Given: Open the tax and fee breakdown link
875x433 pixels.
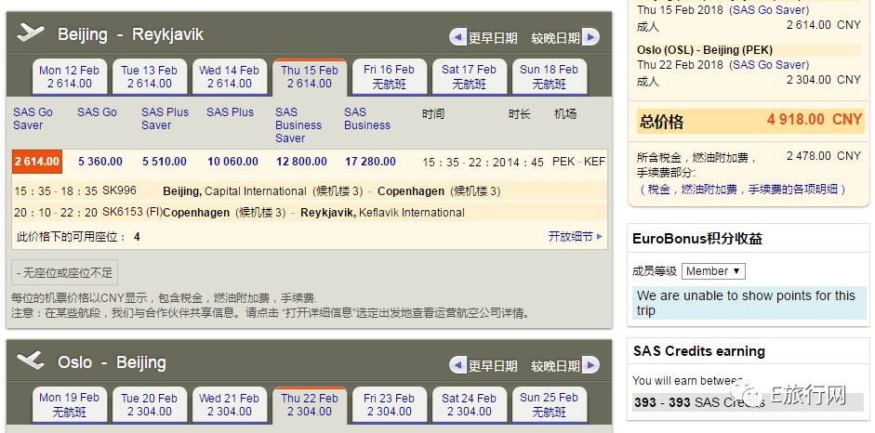Looking at the screenshot, I should (743, 190).
